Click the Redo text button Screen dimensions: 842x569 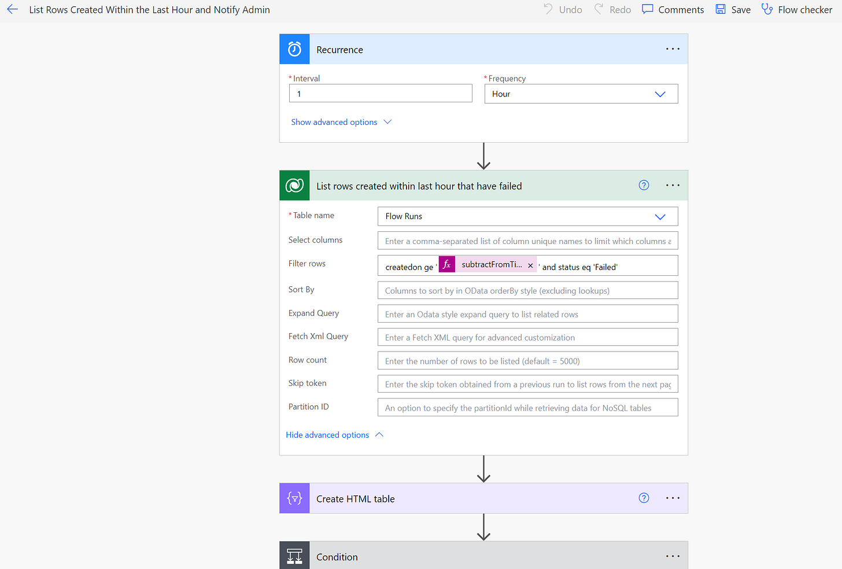(620, 10)
